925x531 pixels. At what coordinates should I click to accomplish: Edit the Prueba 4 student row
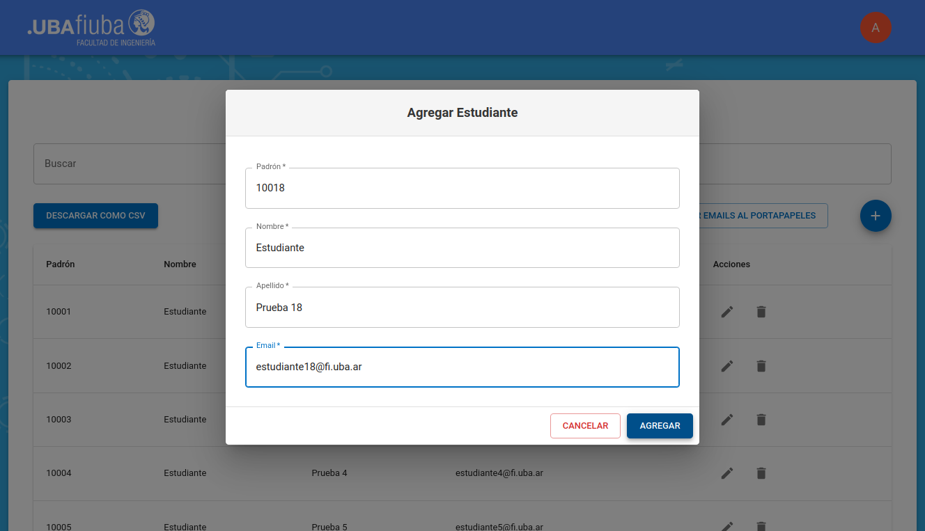(726, 473)
